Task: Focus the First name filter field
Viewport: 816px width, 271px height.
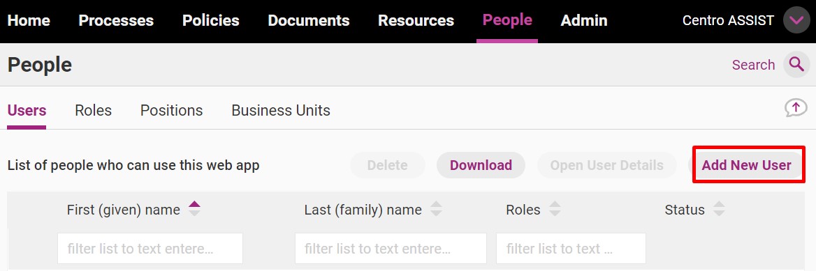Action: click(x=150, y=248)
